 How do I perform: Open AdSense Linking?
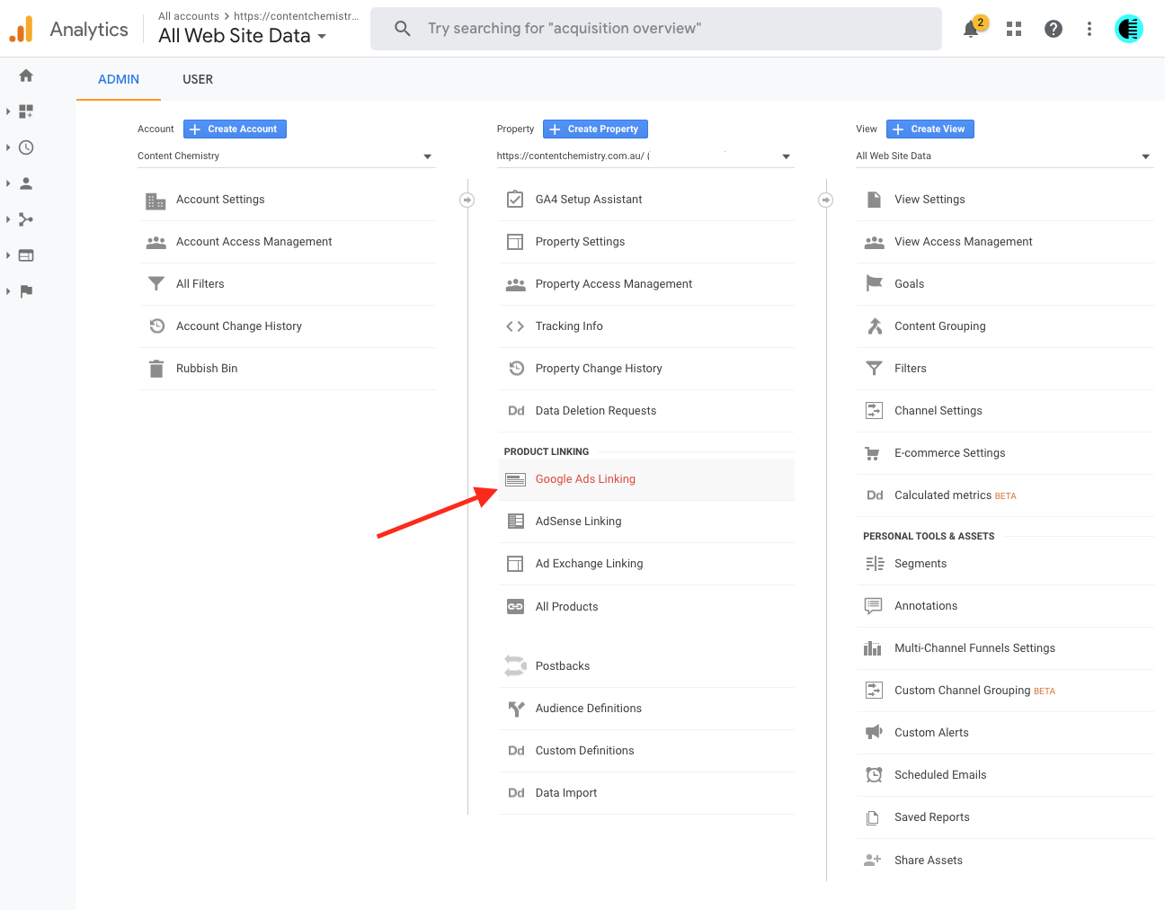pyautogui.click(x=646, y=522)
